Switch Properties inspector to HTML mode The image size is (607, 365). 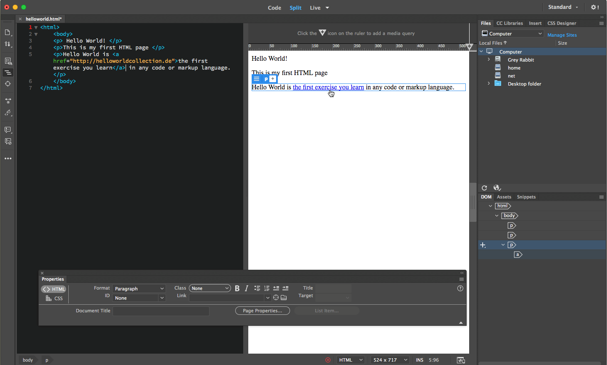pos(54,289)
